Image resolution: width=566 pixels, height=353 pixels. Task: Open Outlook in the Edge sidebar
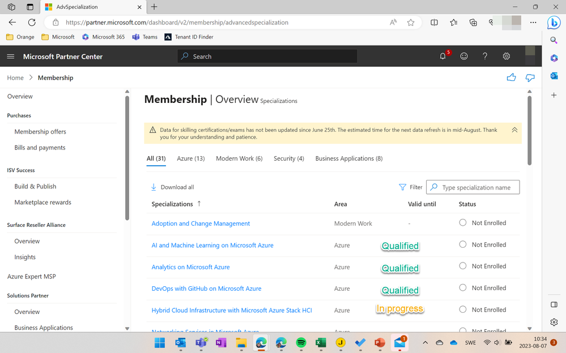(554, 76)
